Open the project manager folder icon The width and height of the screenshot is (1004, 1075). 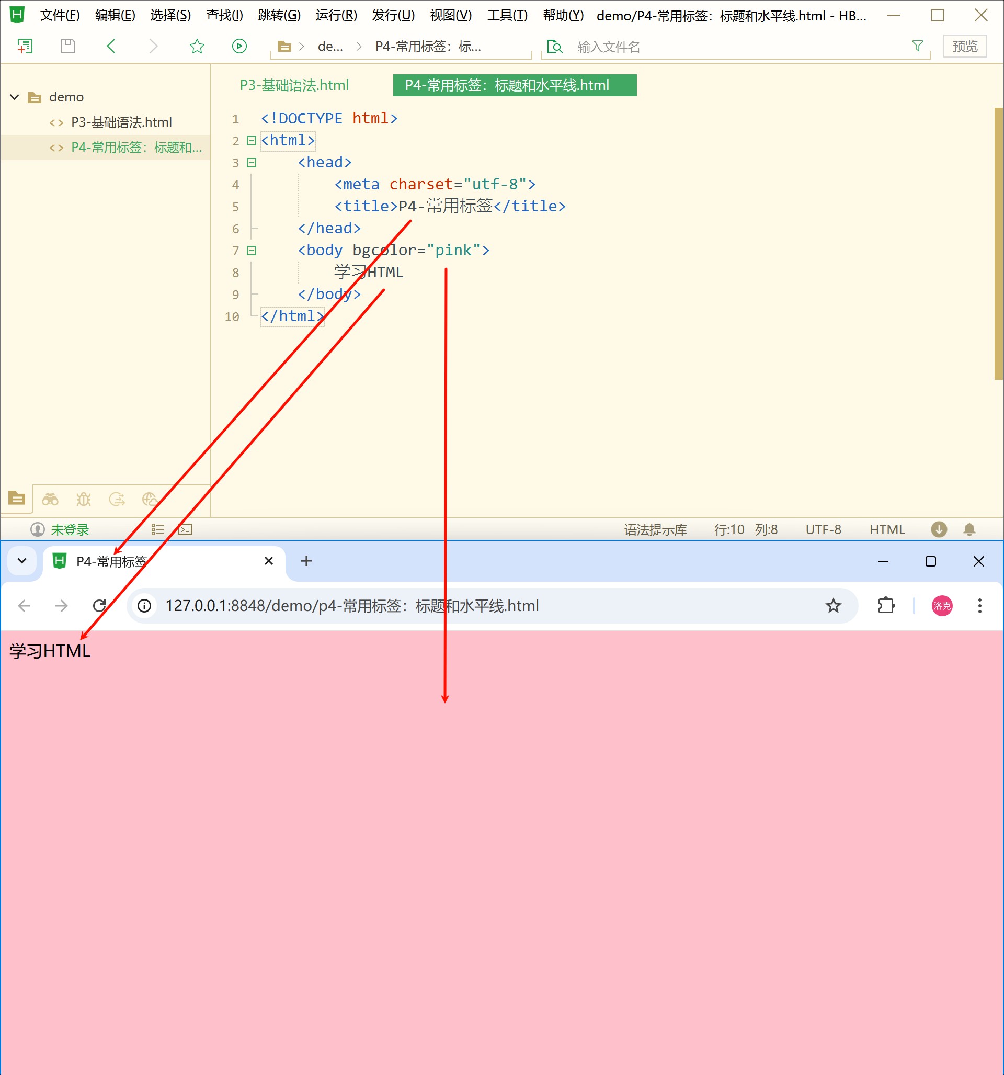click(x=17, y=498)
